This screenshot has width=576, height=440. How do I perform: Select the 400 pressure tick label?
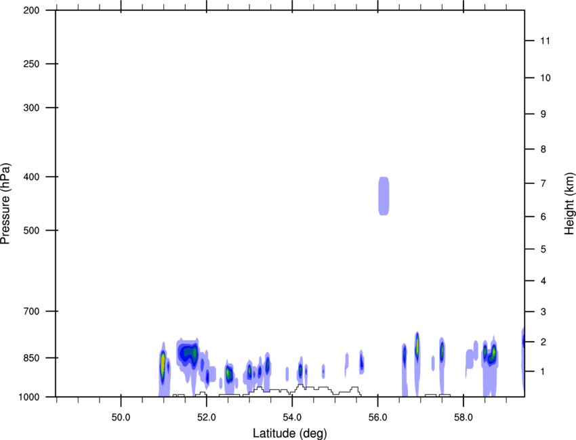[x=31, y=177]
